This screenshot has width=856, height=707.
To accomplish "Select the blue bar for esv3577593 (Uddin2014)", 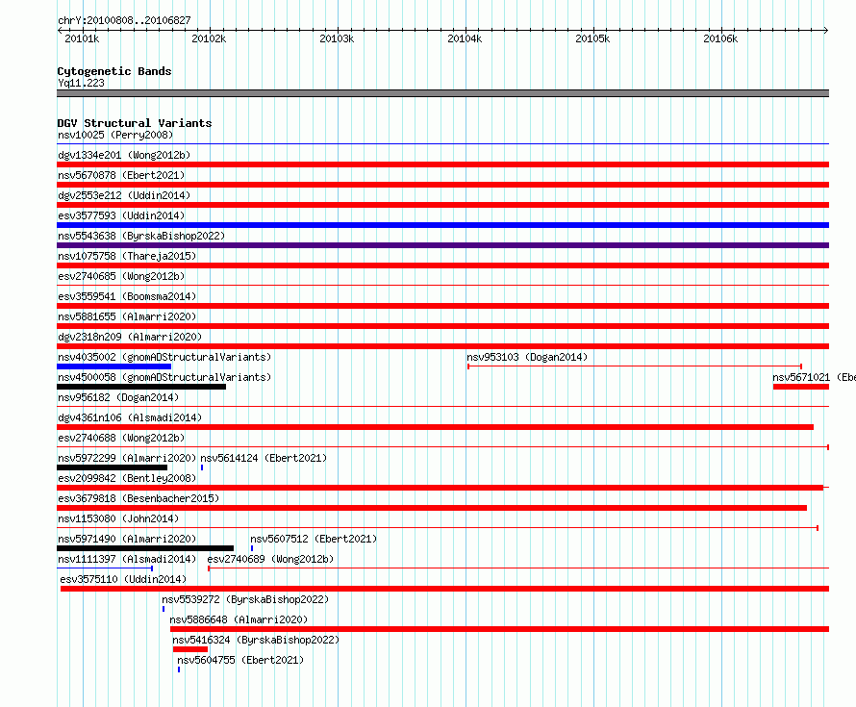I will pyautogui.click(x=442, y=225).
